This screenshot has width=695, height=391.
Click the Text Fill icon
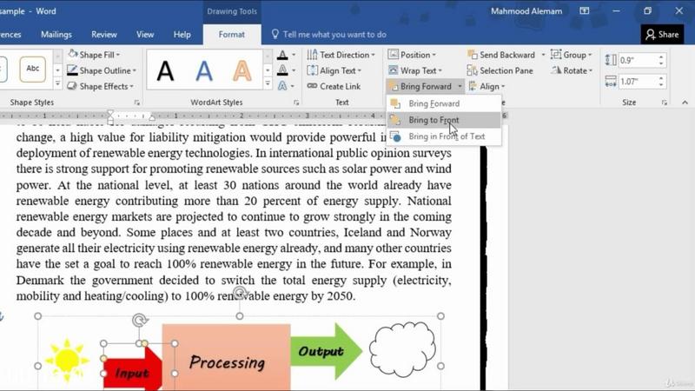[x=282, y=55]
